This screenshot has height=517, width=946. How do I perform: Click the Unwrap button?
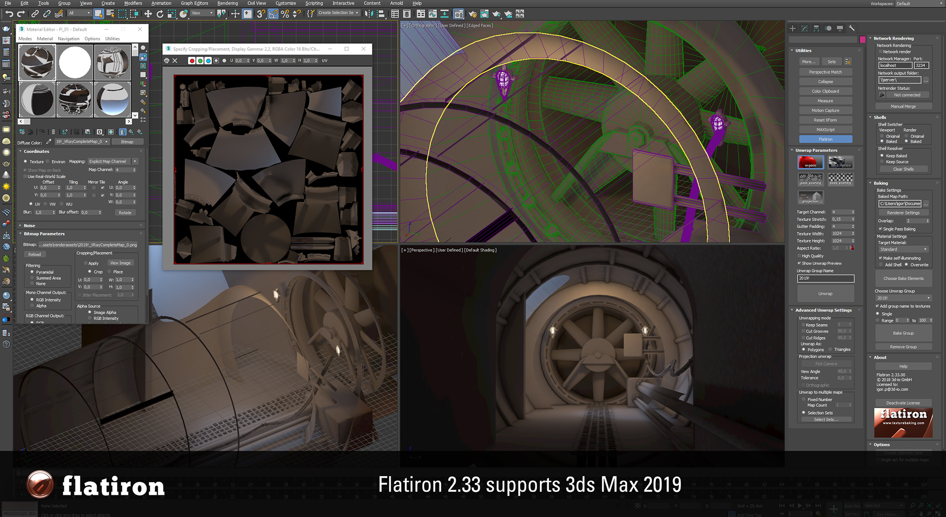click(x=826, y=294)
